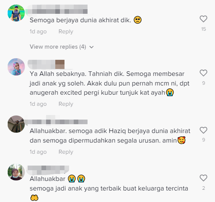Screen dimensions: 215x202
Task: Like the 'Ya Allah sebaknya' comment
Action: (203, 73)
